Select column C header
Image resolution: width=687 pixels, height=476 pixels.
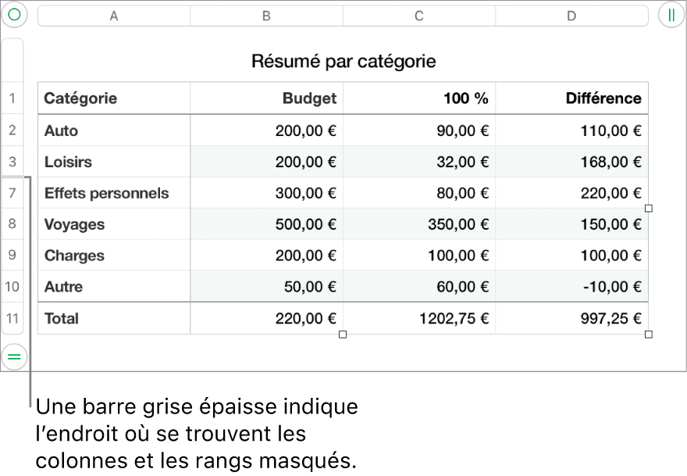419,16
